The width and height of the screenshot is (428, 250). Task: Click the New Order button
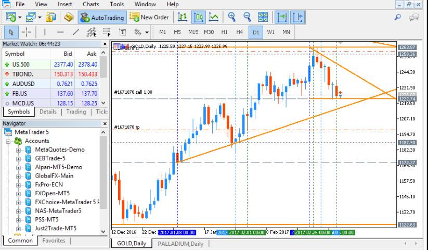pyautogui.click(x=149, y=18)
